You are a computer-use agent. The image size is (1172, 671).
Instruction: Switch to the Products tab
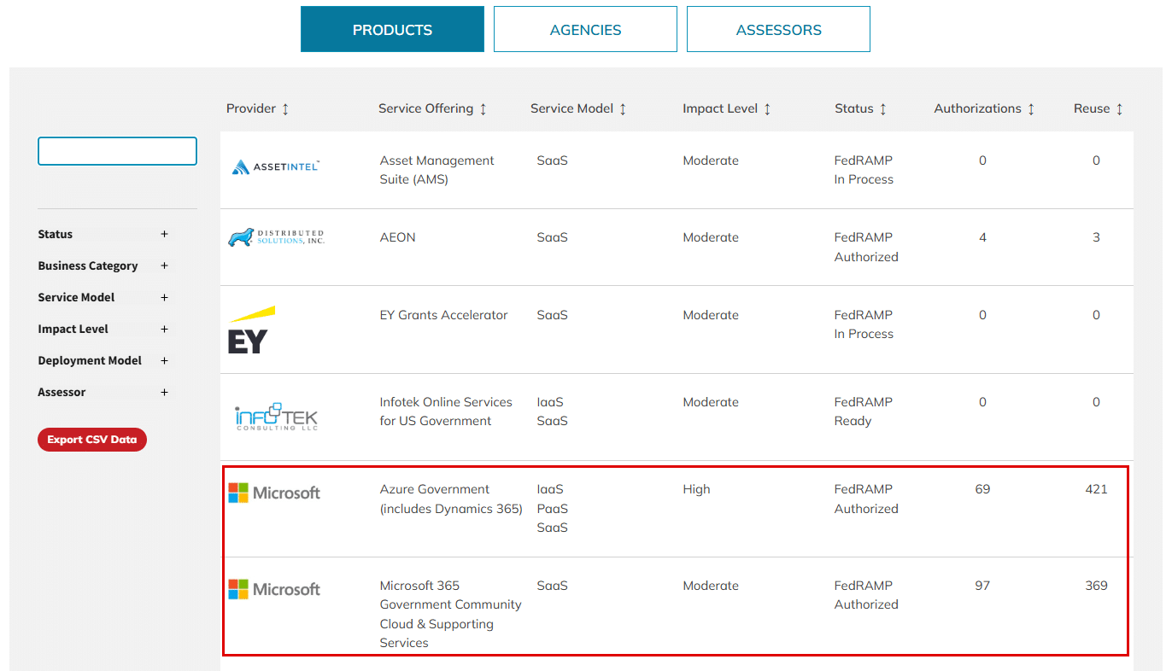pos(392,29)
